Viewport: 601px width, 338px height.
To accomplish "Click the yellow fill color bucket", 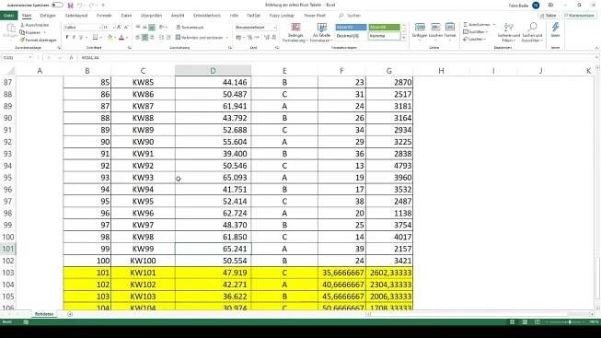I will click(x=110, y=37).
